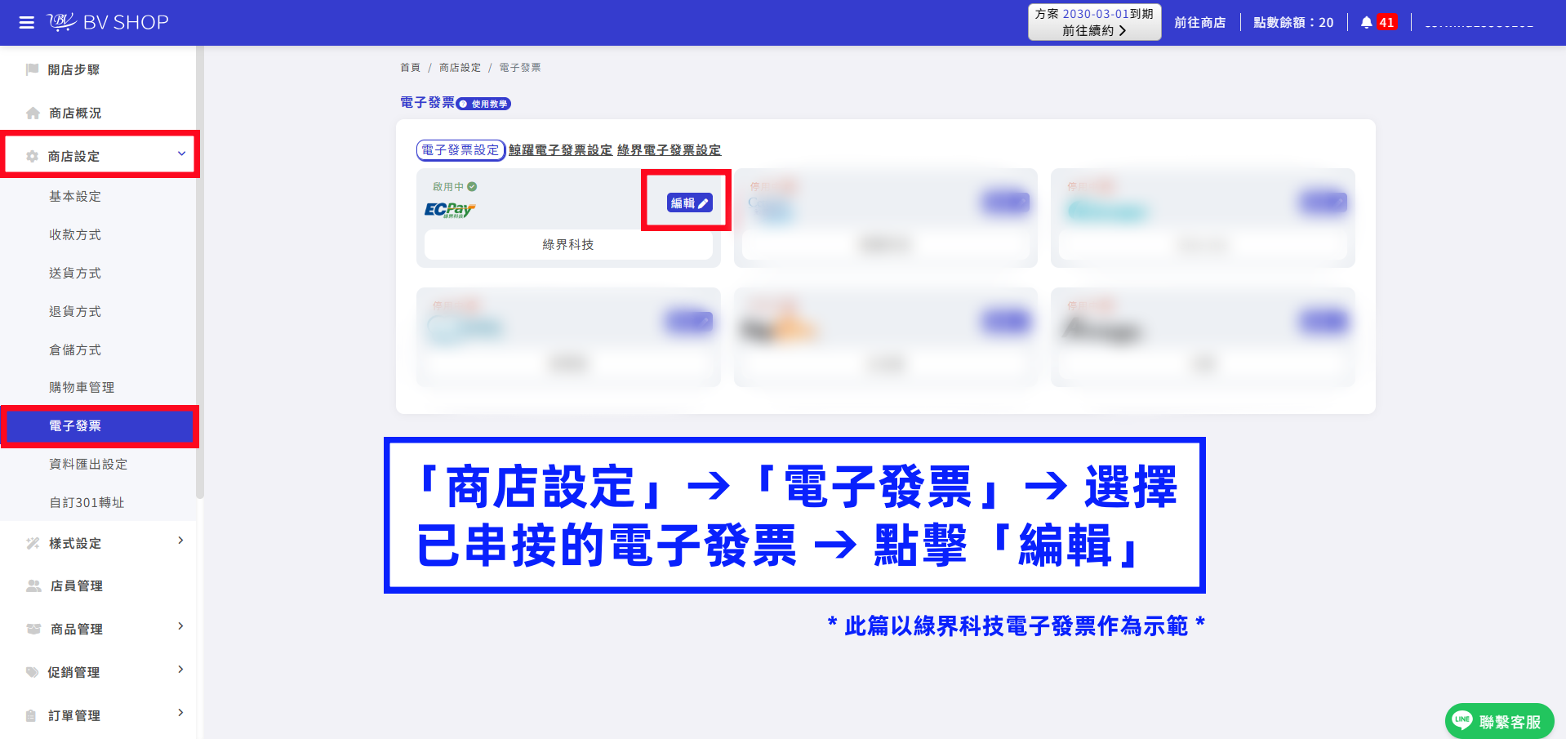The height and width of the screenshot is (739, 1566).
Task: Click the sidebar scrollbar
Action: [x=200, y=274]
